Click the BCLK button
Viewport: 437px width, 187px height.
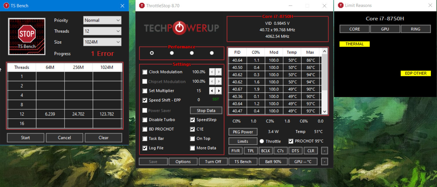pyautogui.click(x=266, y=151)
